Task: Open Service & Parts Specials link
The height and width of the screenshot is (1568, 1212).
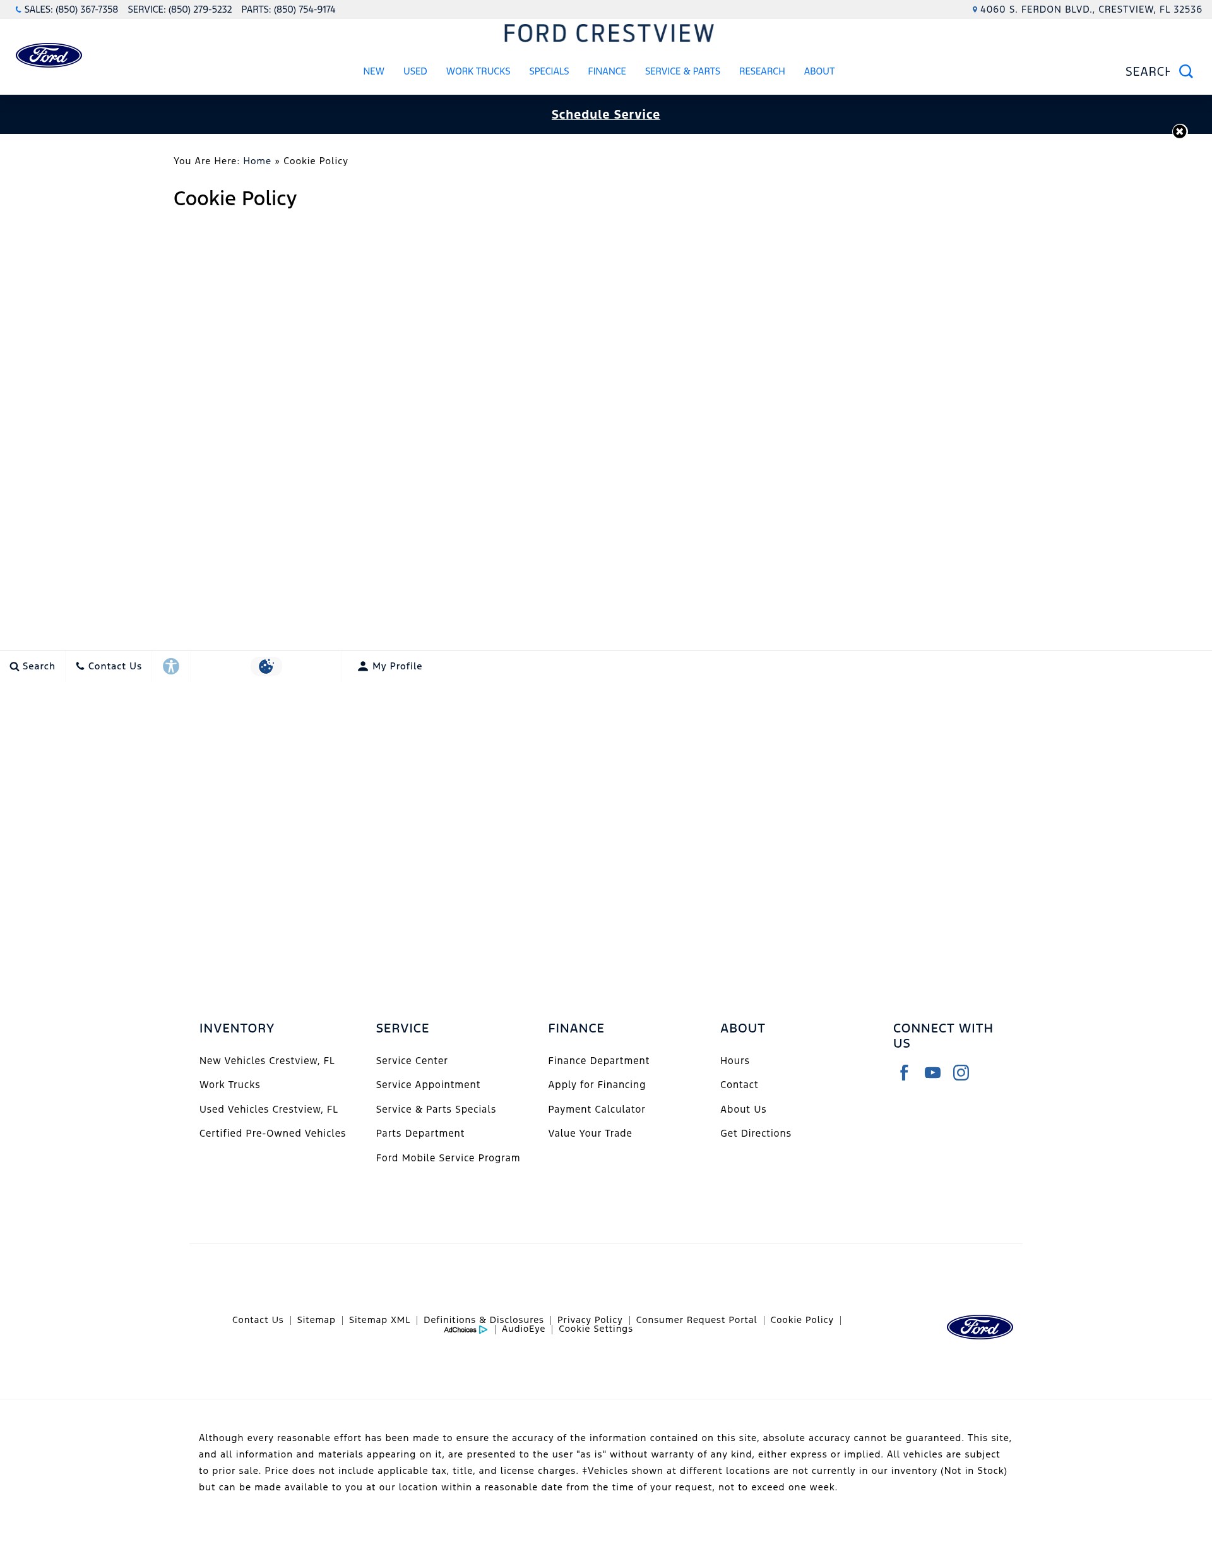Action: (436, 1110)
